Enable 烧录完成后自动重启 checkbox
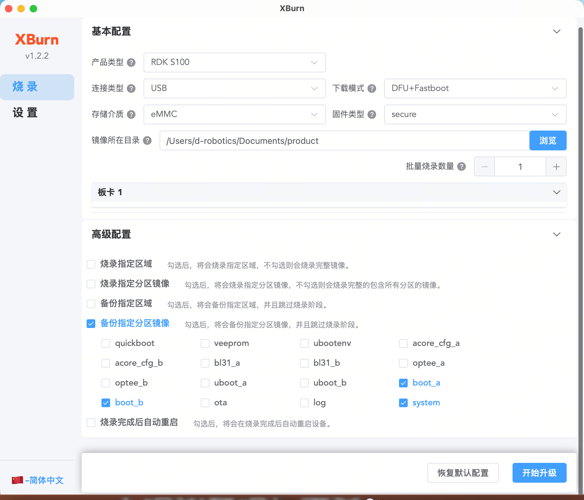 (x=91, y=423)
